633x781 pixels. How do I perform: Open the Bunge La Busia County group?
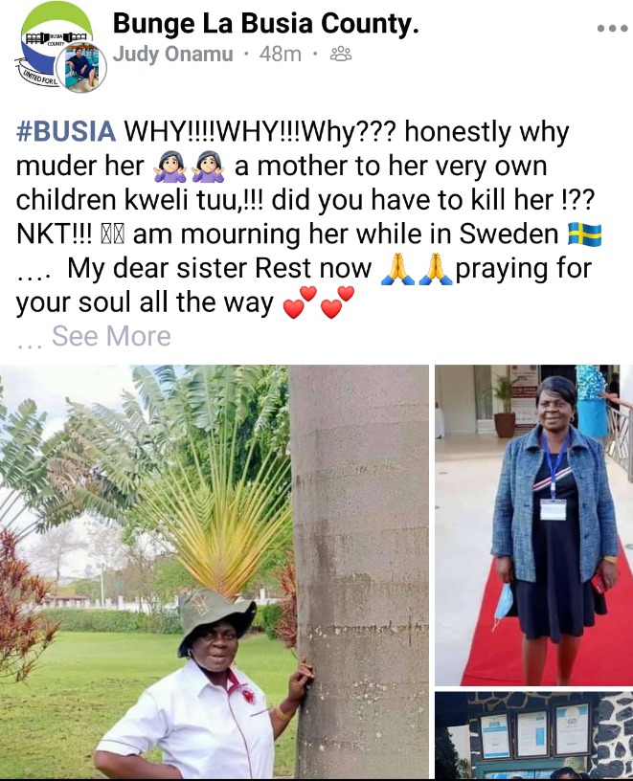coord(265,24)
